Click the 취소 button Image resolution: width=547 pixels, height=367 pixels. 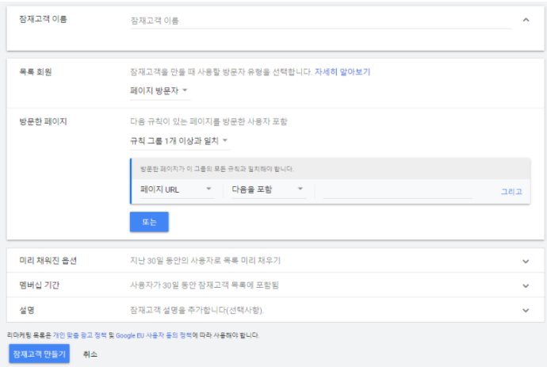click(x=90, y=354)
